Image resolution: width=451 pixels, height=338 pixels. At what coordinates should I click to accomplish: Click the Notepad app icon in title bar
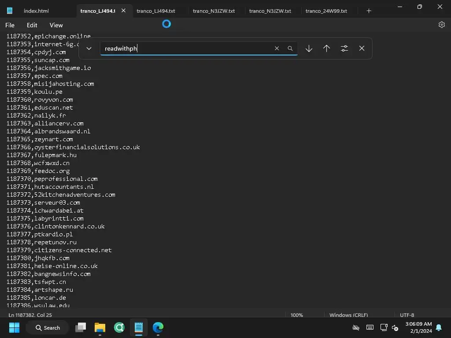click(x=10, y=11)
